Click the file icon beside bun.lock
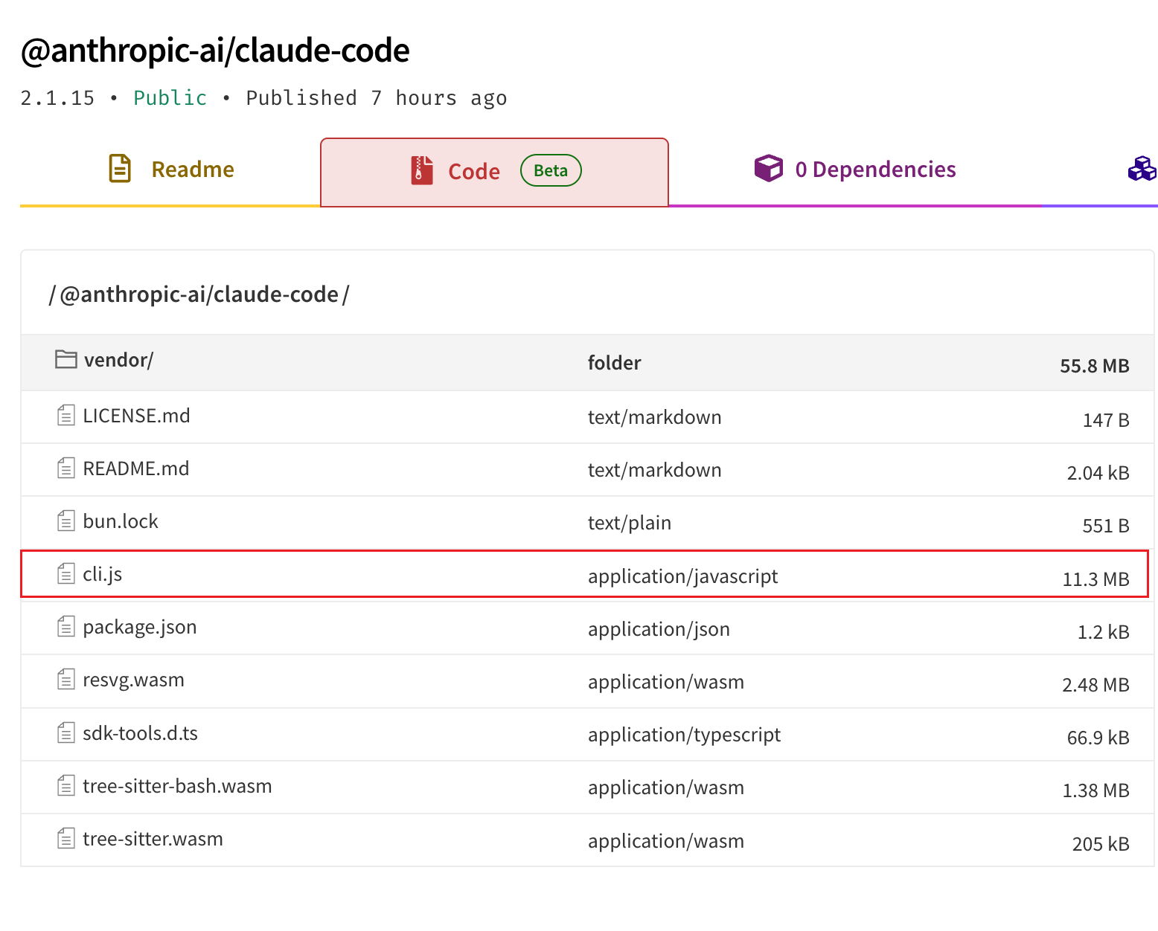Screen dimensions: 1158x931 (65, 521)
